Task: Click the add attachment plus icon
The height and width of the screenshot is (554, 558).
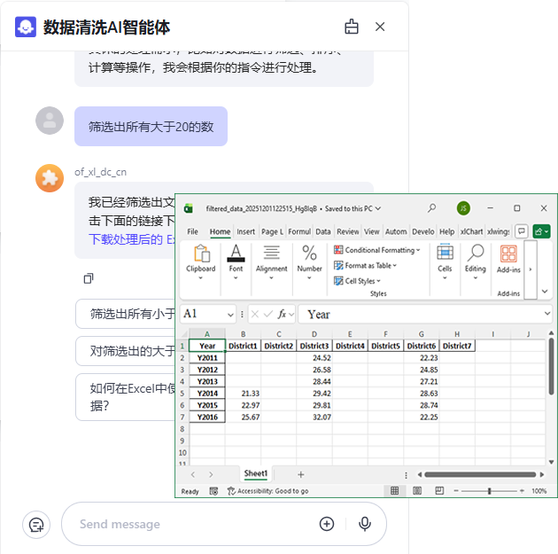Action: [327, 524]
